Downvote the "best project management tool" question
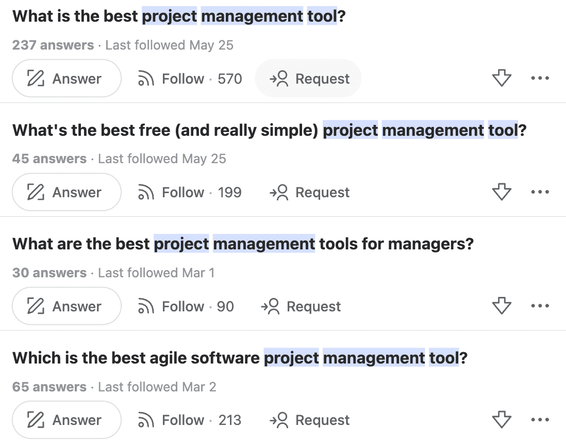 502,78
